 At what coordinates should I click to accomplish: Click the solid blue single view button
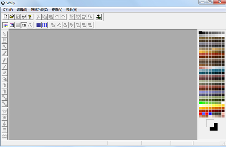[39, 25]
